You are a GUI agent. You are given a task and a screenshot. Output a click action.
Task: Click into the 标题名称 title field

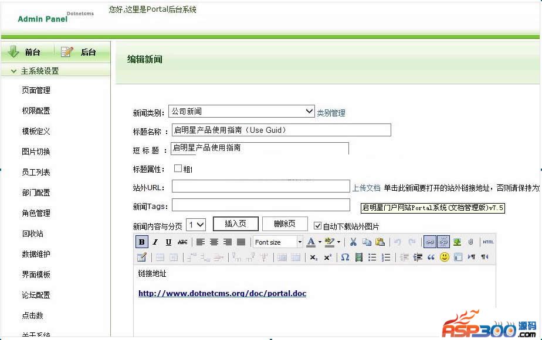pos(282,130)
